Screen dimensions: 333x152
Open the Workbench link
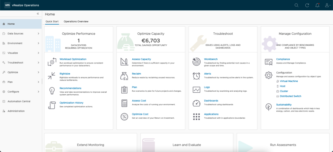(x=211, y=59)
